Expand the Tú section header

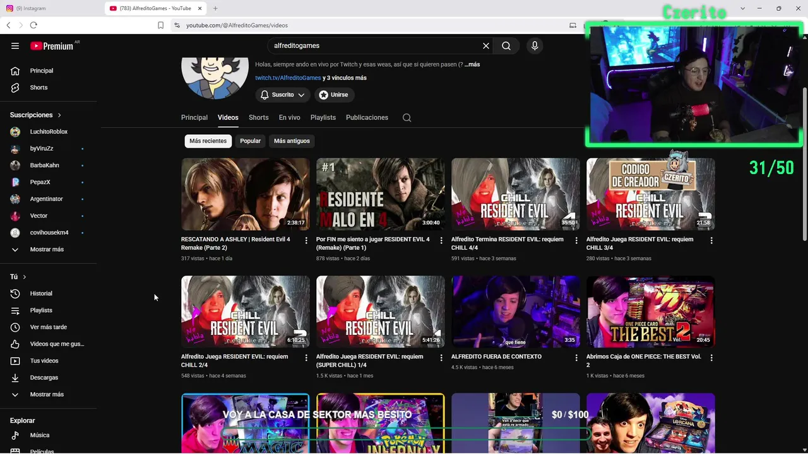[x=18, y=277]
